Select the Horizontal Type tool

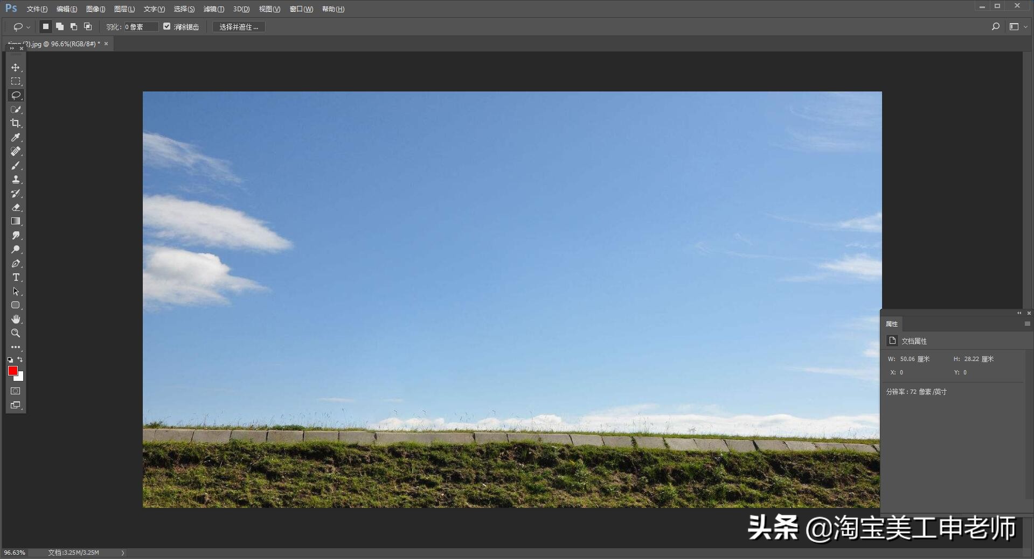16,277
